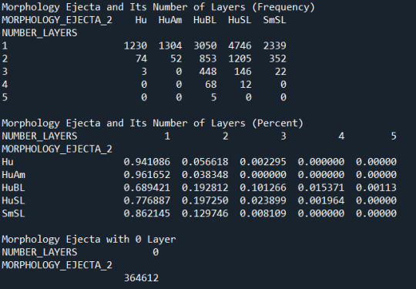Click the HuAm column header
Image resolution: width=416 pixels, height=289 pixels.
[170, 20]
